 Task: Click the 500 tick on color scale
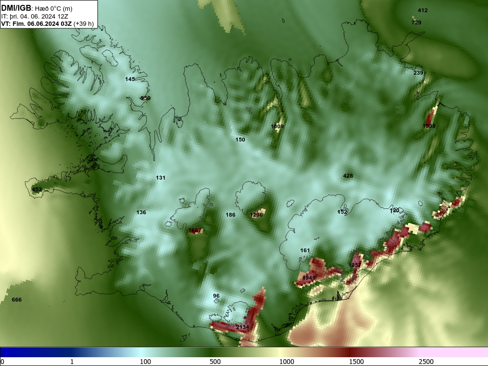tap(215, 362)
